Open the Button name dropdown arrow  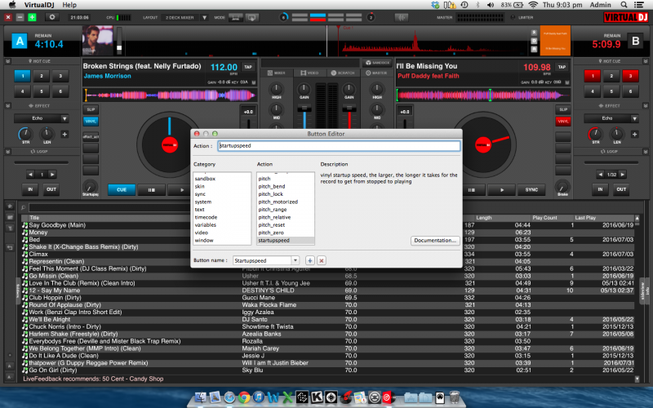tap(295, 260)
